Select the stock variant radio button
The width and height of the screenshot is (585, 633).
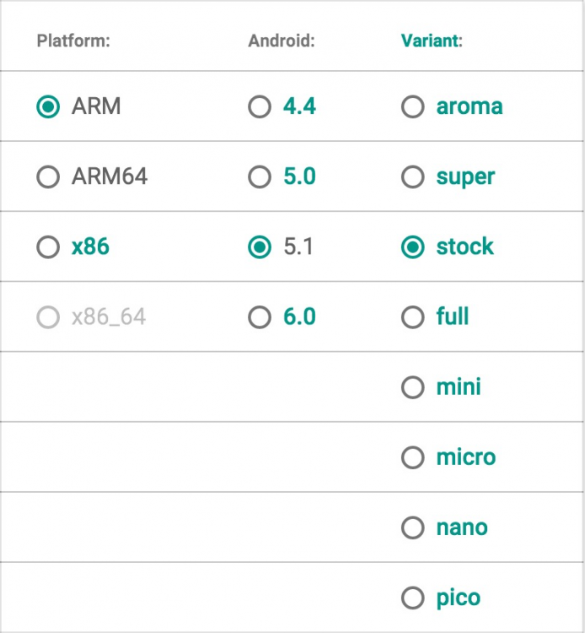point(412,247)
